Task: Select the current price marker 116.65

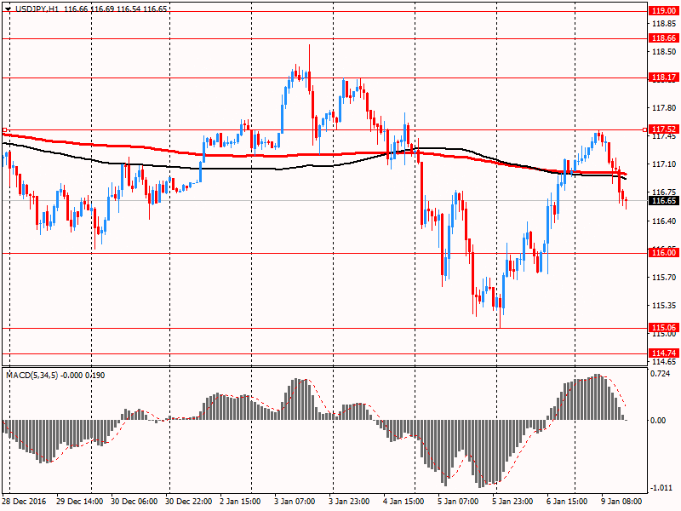Action: (x=663, y=201)
